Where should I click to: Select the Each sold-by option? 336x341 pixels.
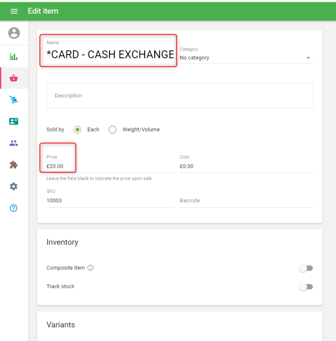[x=77, y=130]
